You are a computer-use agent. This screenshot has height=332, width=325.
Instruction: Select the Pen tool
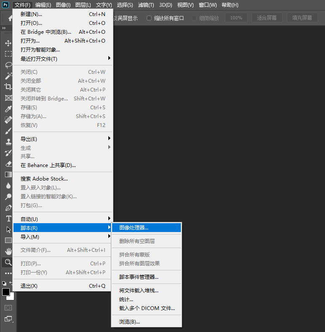8,208
